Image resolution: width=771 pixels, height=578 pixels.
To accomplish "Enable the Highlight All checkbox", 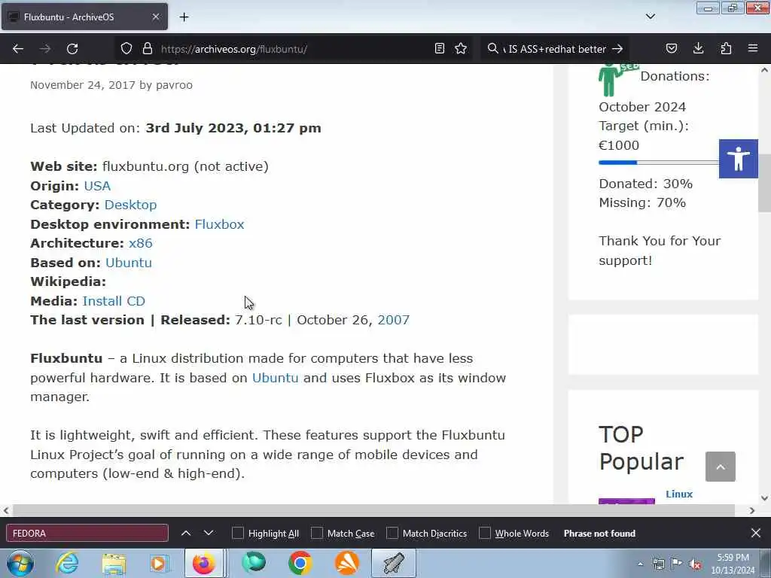I will 237,533.
